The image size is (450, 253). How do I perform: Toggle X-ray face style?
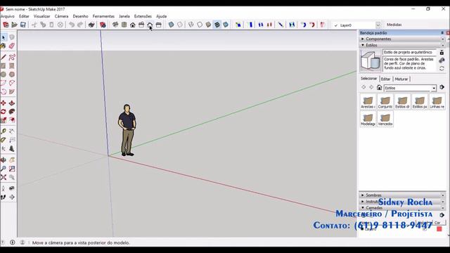pyautogui.click(x=171, y=25)
